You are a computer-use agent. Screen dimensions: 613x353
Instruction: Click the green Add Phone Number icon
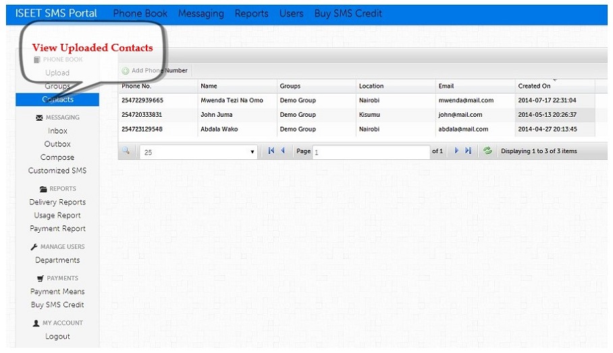click(x=126, y=71)
